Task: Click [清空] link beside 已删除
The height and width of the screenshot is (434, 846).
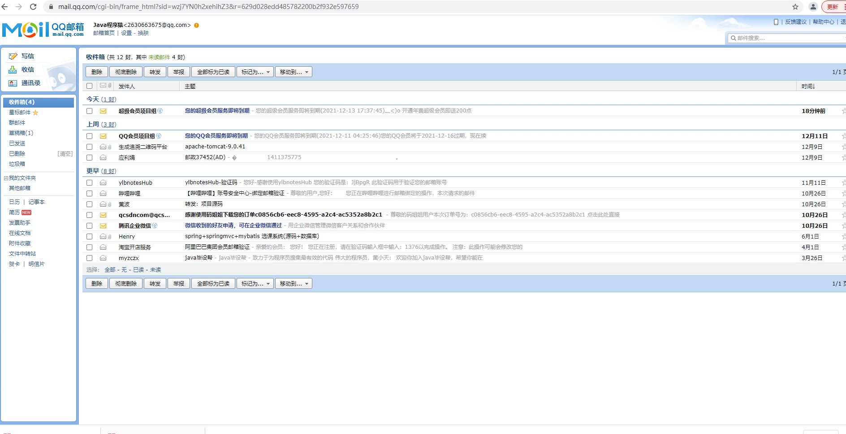Action: pyautogui.click(x=65, y=154)
